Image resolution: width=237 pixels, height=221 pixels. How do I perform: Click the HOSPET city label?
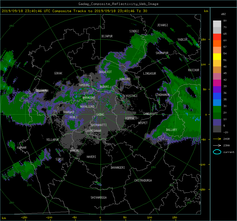[x=143, y=123]
